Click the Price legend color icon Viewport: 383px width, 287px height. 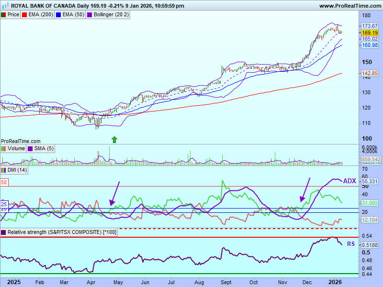click(4, 15)
